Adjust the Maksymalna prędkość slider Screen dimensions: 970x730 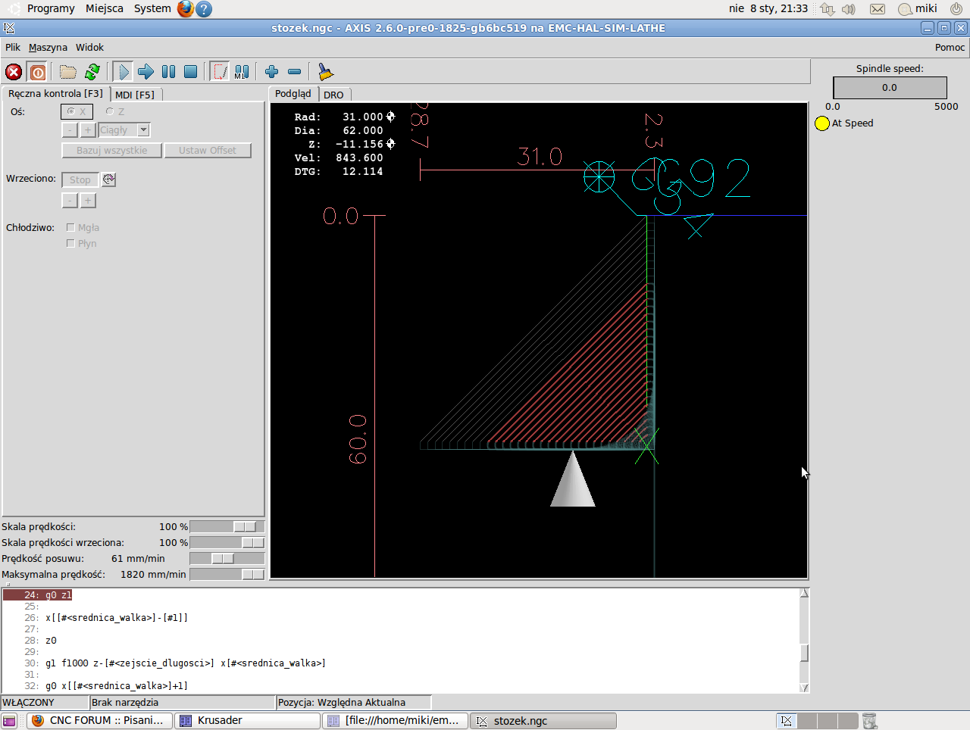227,574
